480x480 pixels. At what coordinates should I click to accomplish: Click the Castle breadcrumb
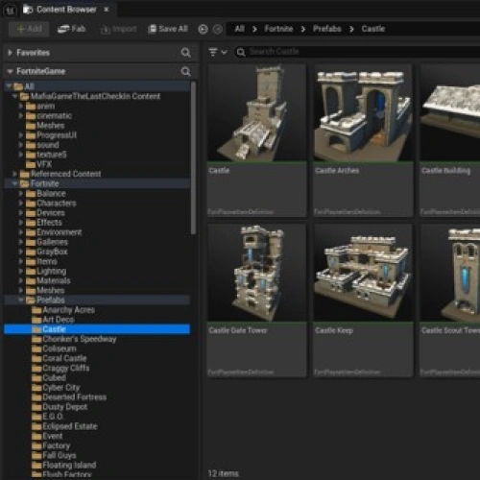(x=373, y=29)
